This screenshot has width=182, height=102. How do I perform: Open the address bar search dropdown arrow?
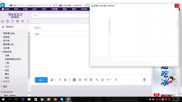click(x=52, y=5)
